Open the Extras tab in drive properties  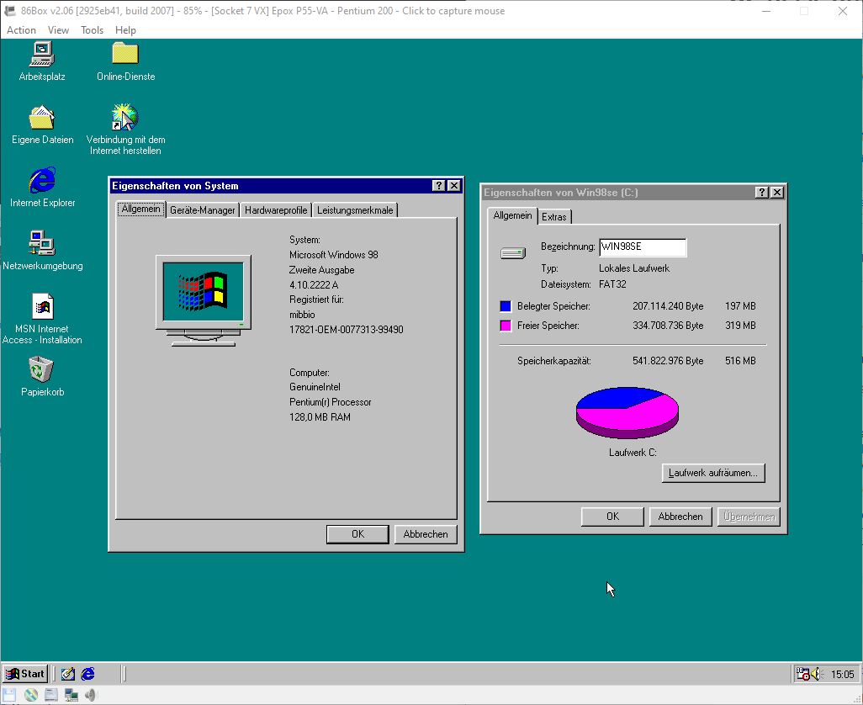point(554,216)
